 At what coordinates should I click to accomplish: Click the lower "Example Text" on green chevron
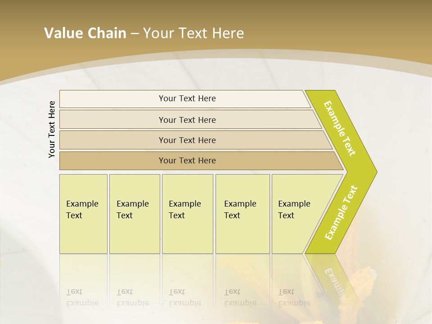(341, 213)
